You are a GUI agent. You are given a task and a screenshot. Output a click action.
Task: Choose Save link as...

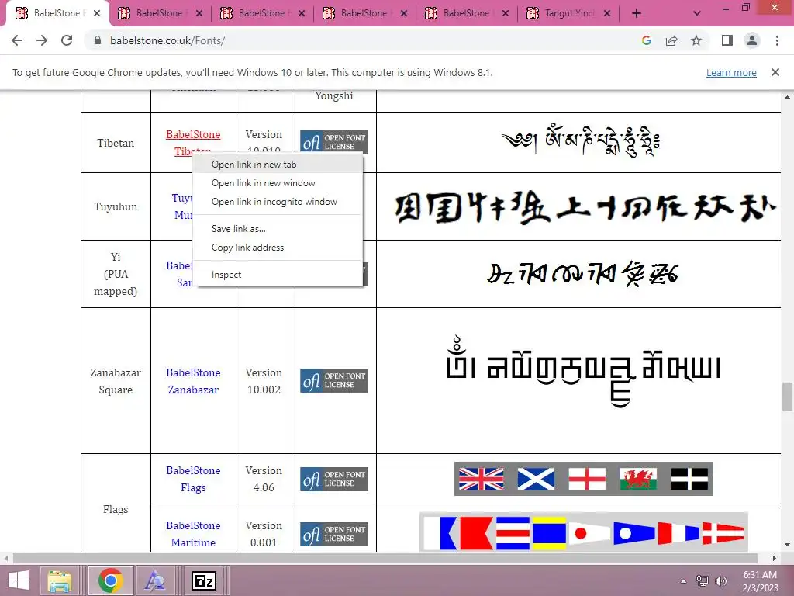pyautogui.click(x=278, y=229)
